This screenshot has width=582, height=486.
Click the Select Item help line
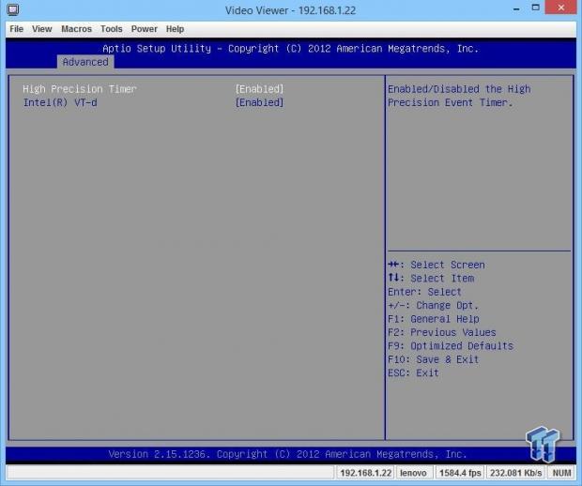point(431,279)
